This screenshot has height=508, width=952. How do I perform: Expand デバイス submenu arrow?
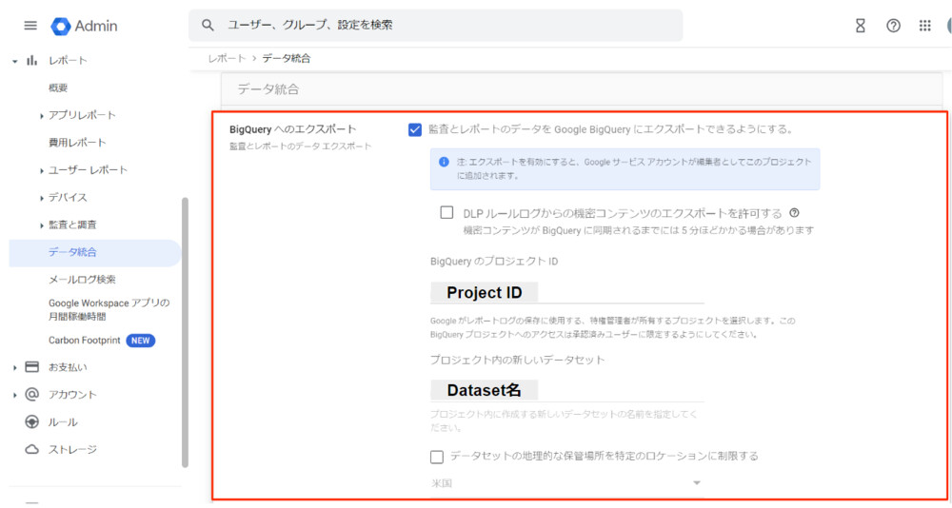pyautogui.click(x=41, y=198)
